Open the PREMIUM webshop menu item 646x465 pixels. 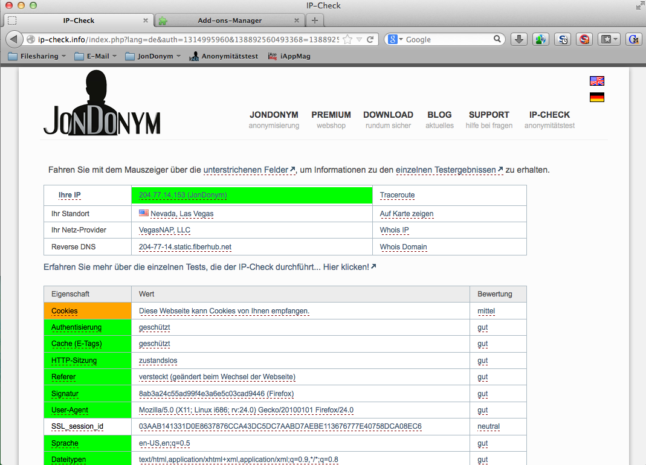331,120
